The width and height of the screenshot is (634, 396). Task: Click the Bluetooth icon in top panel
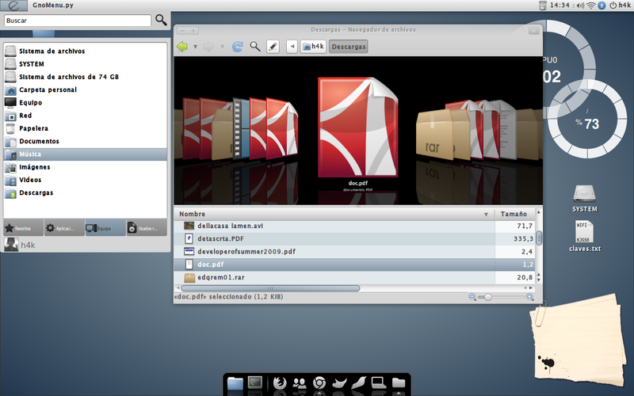pos(602,6)
